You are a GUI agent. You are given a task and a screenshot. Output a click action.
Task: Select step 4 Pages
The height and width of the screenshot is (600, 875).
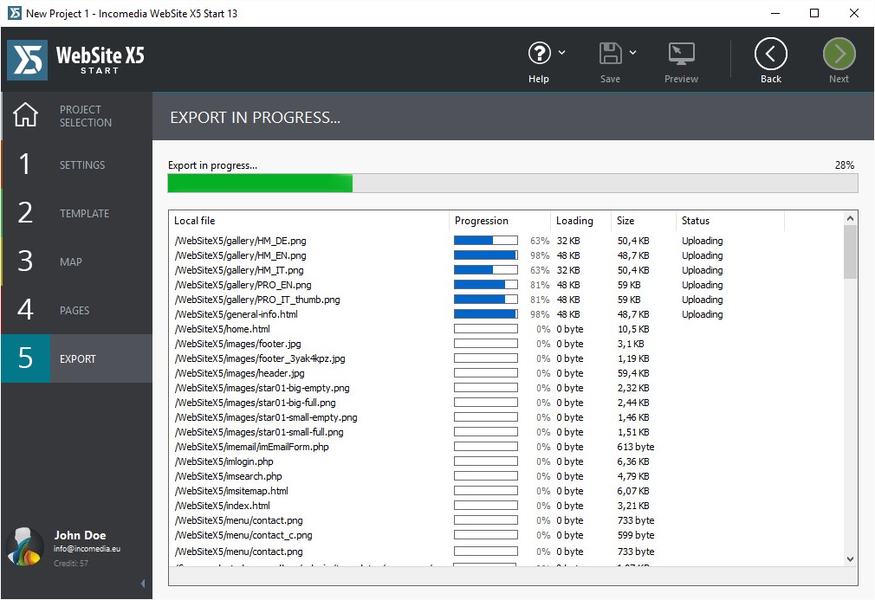[76, 310]
